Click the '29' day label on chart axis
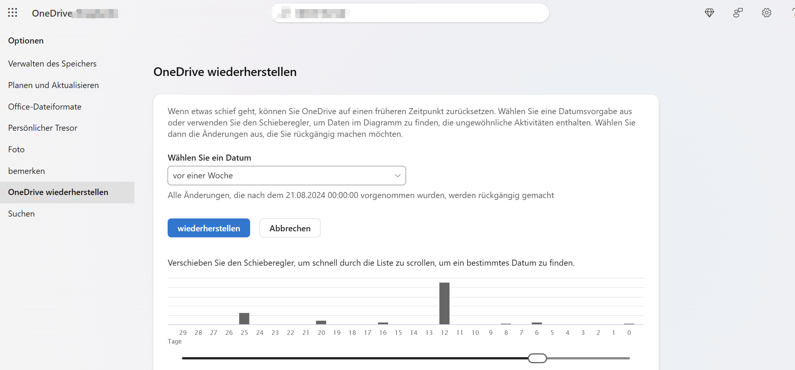 183,333
